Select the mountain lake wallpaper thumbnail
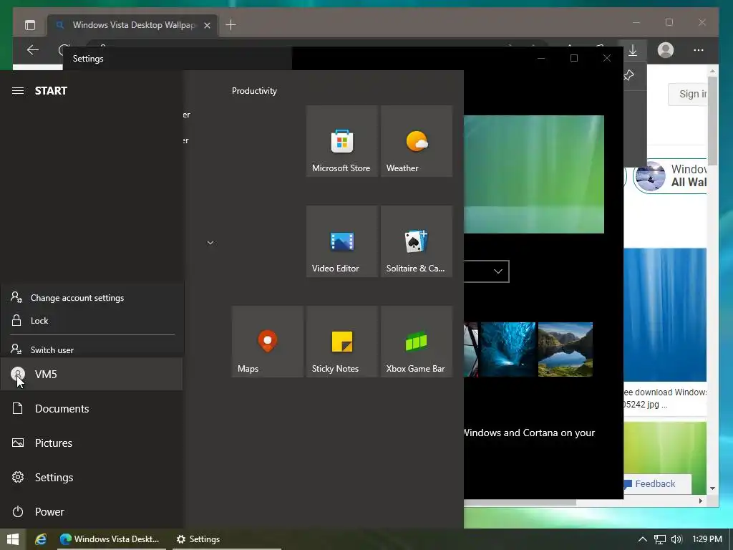733x550 pixels. point(565,349)
